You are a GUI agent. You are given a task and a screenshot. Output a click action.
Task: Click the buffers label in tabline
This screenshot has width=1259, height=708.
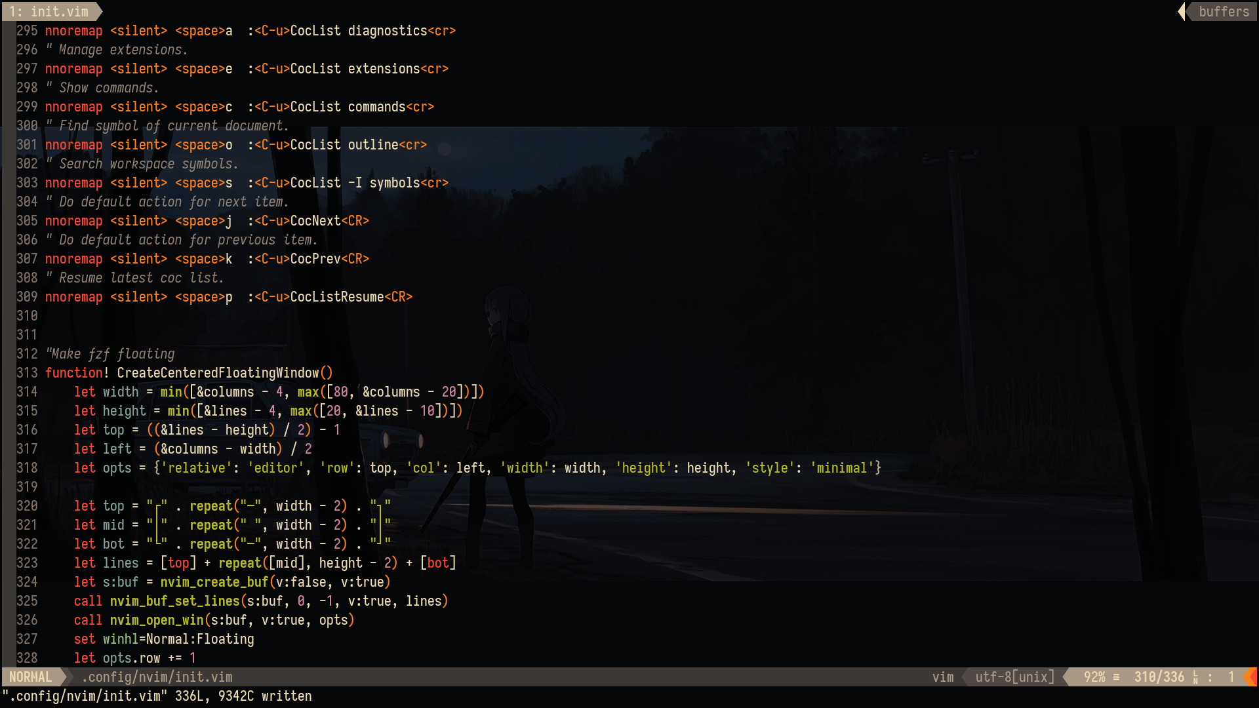click(x=1224, y=11)
